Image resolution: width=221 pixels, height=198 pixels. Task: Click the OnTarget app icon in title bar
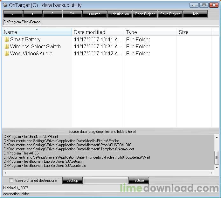tap(5, 5)
